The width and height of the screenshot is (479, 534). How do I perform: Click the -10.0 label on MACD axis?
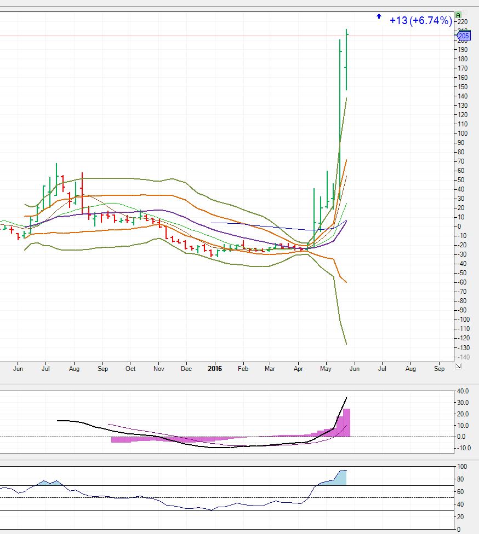[464, 448]
